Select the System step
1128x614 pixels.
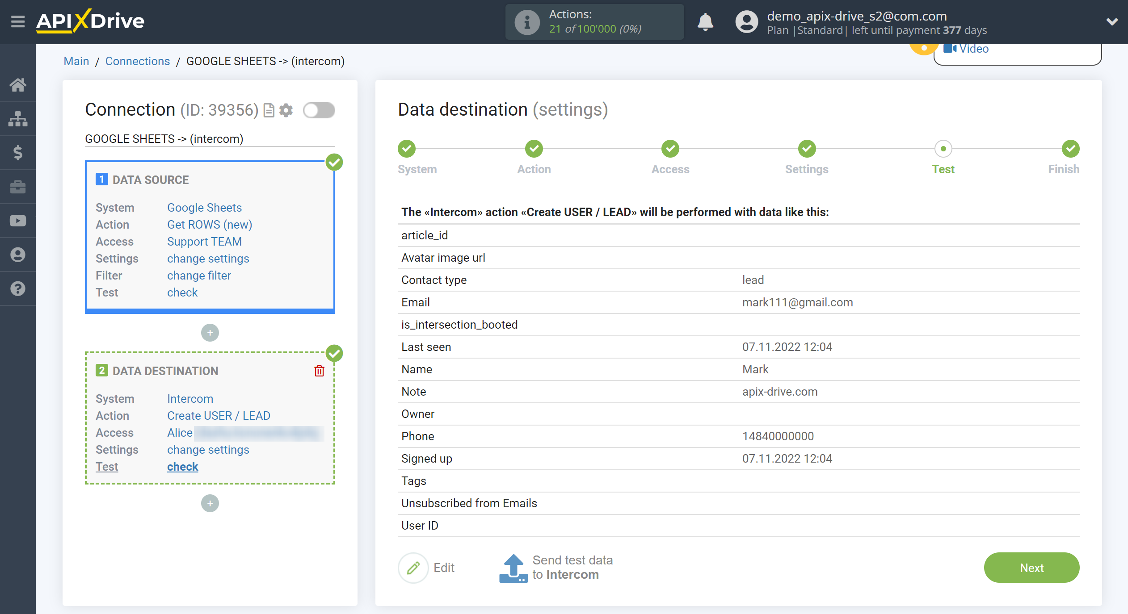click(x=407, y=149)
